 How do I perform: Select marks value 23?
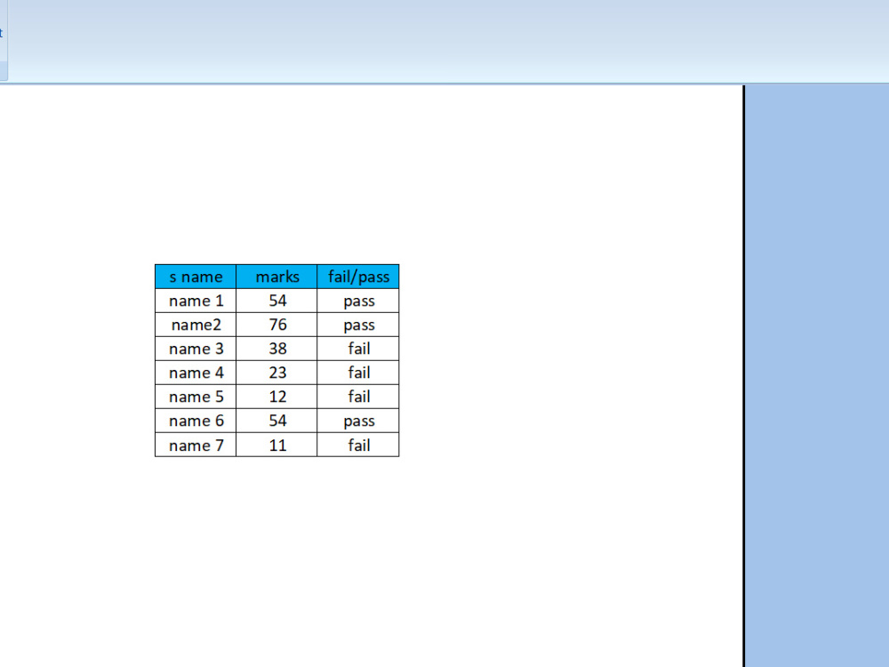point(276,373)
